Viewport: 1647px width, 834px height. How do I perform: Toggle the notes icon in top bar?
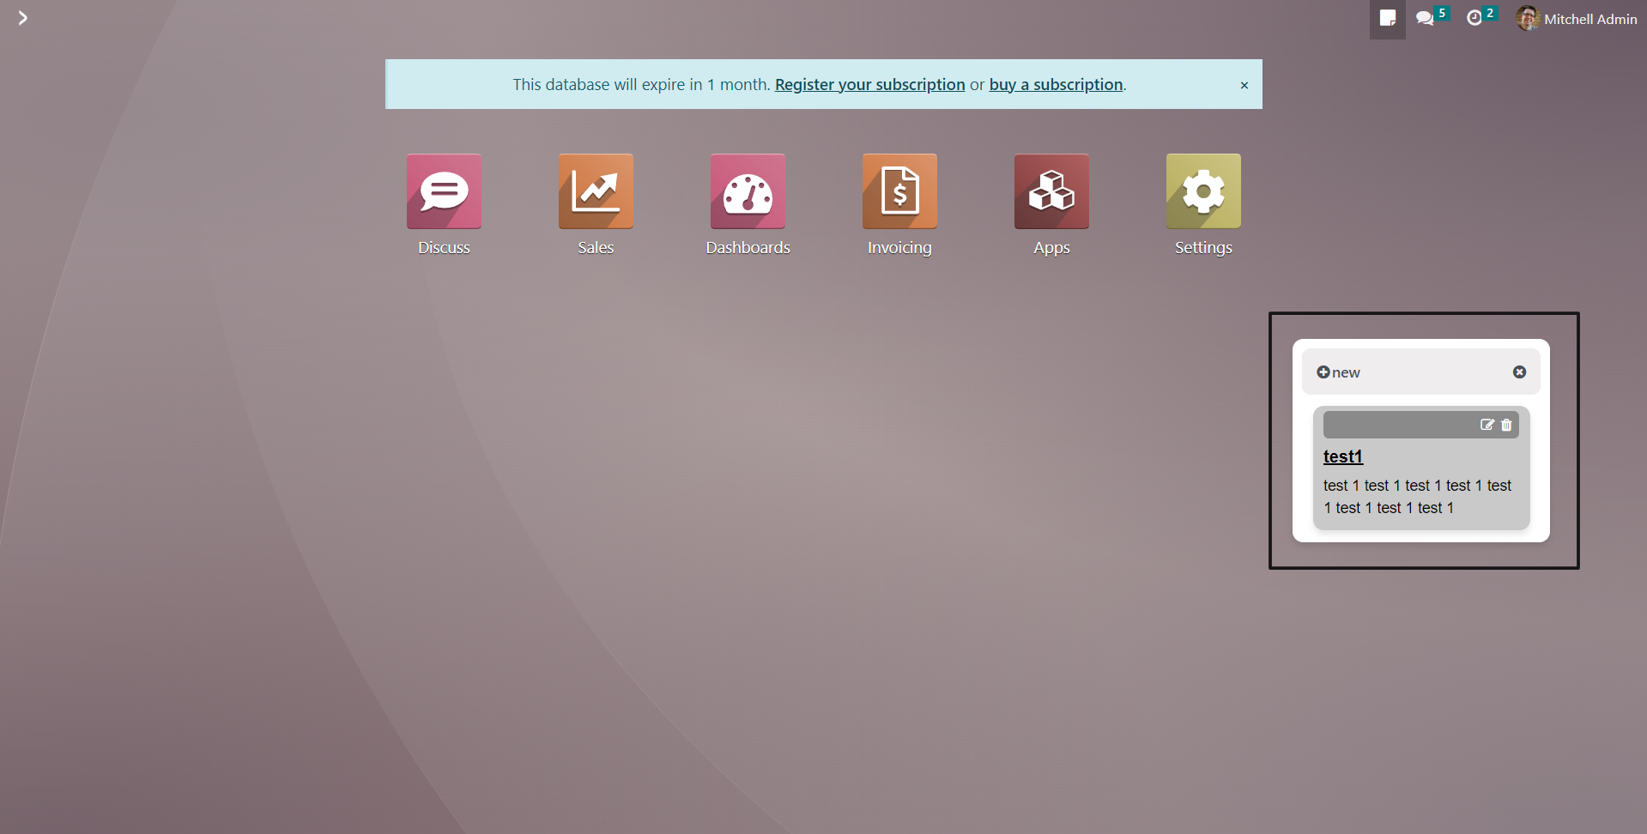(x=1387, y=18)
